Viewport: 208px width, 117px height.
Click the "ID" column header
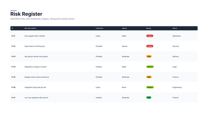(12, 28)
